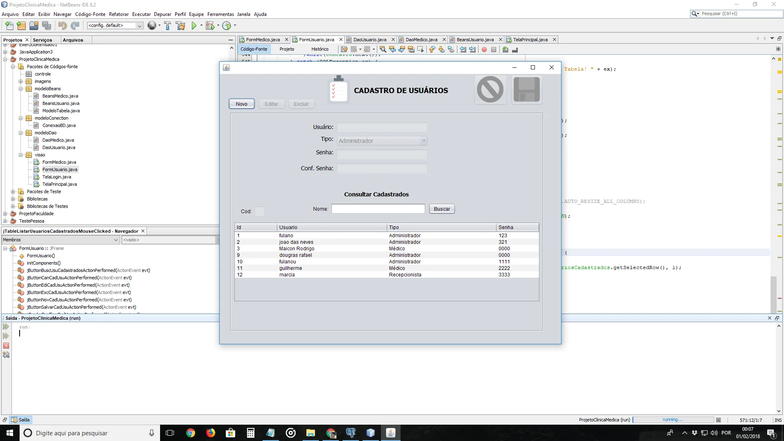Open the Refatorar menu
Image resolution: width=784 pixels, height=441 pixels.
tap(118, 14)
